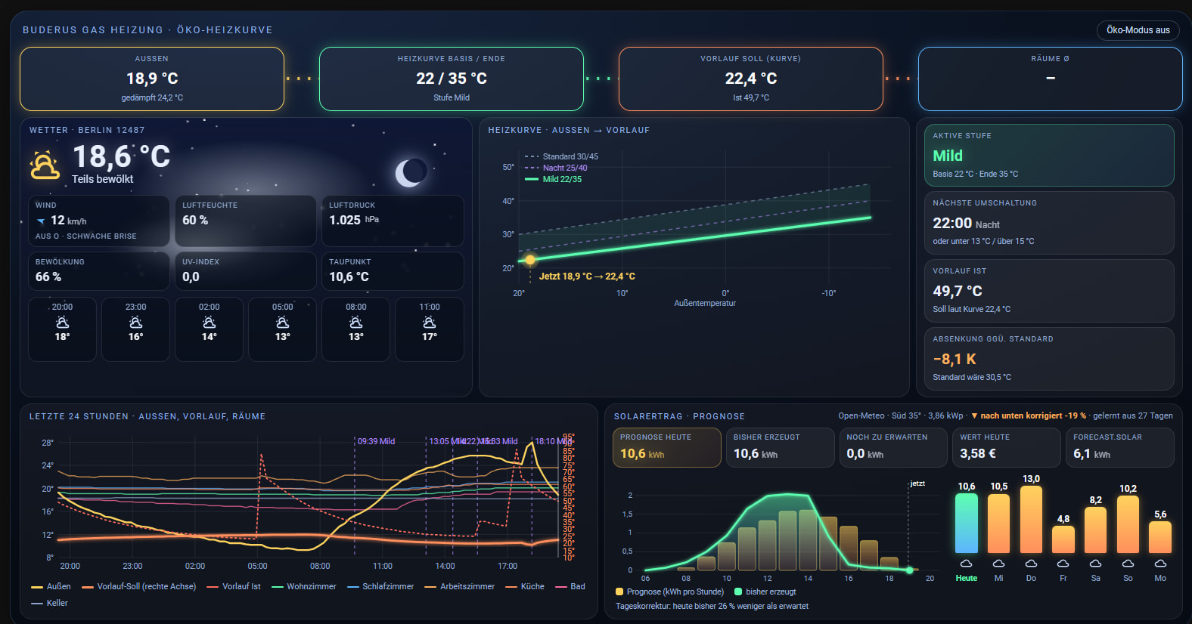This screenshot has width=1192, height=624.
Task: Click the cloud icon above Do
Action: click(x=1031, y=564)
